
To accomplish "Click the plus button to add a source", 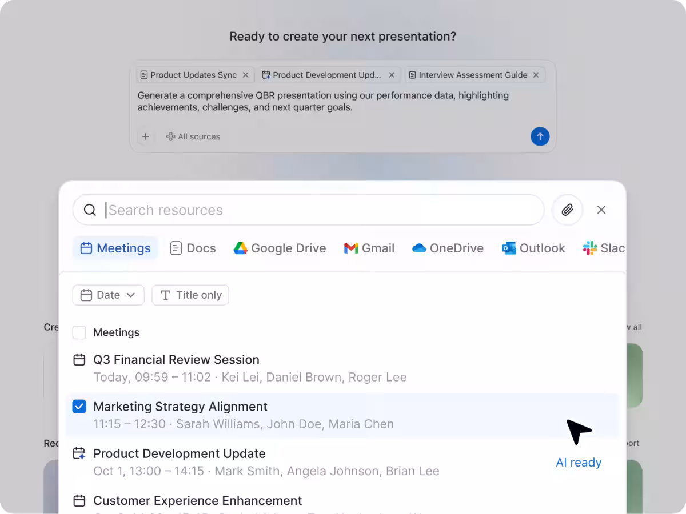I will [x=146, y=136].
